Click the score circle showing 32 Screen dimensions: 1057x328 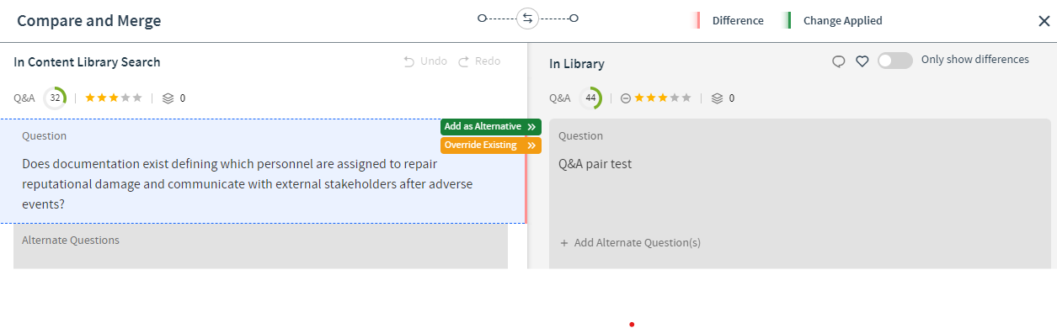(x=55, y=98)
